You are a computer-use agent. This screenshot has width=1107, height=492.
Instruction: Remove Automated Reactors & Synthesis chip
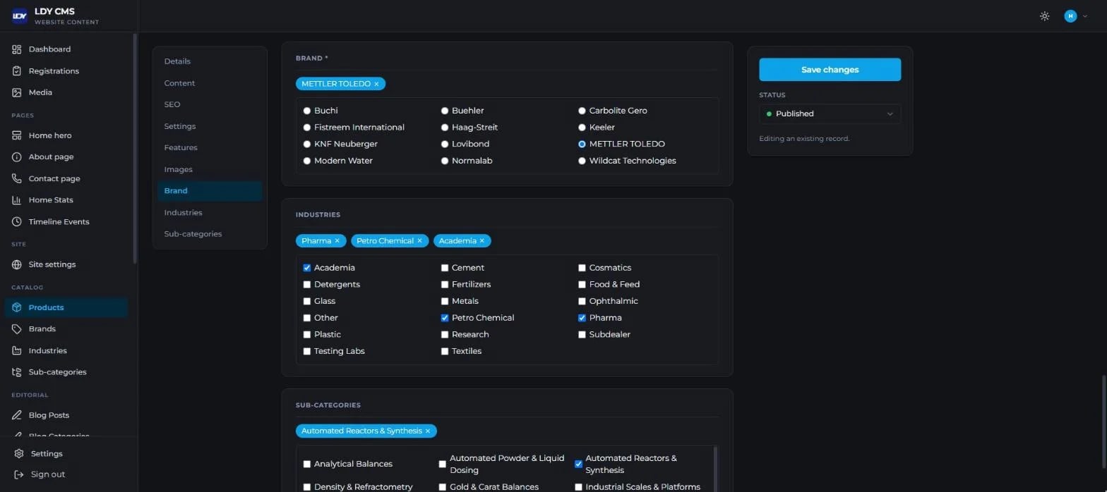pos(428,431)
